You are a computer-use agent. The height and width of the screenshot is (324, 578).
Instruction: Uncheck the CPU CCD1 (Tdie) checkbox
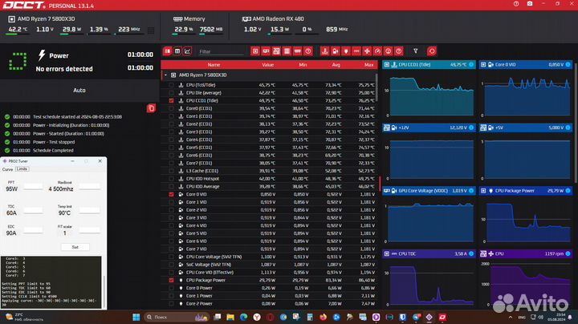click(x=172, y=100)
